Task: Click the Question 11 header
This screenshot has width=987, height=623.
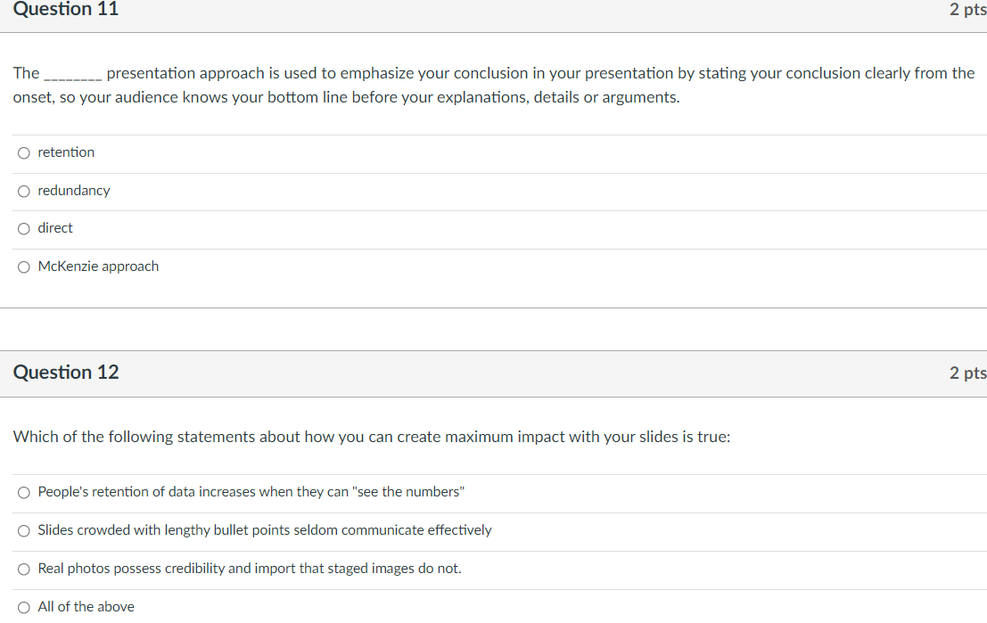Action: pos(65,11)
